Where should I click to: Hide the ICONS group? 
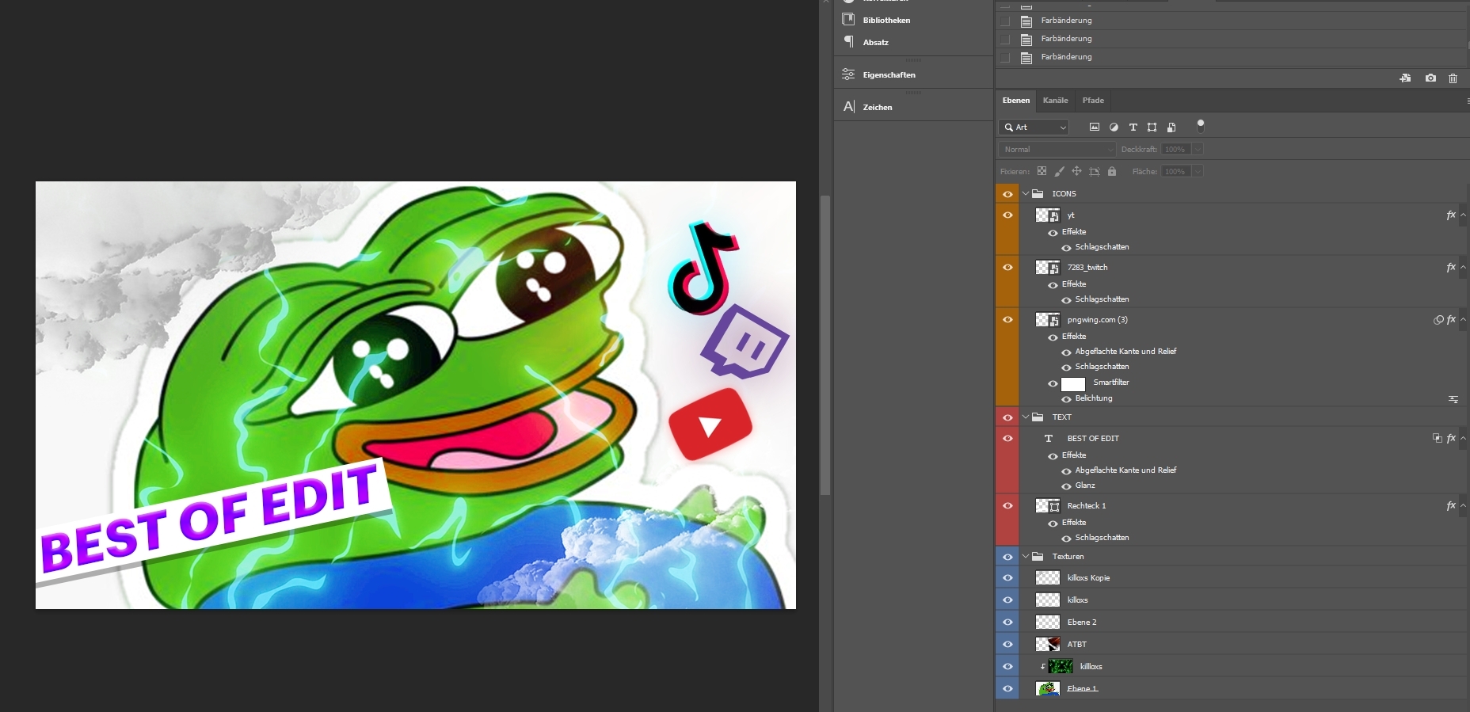click(1007, 194)
